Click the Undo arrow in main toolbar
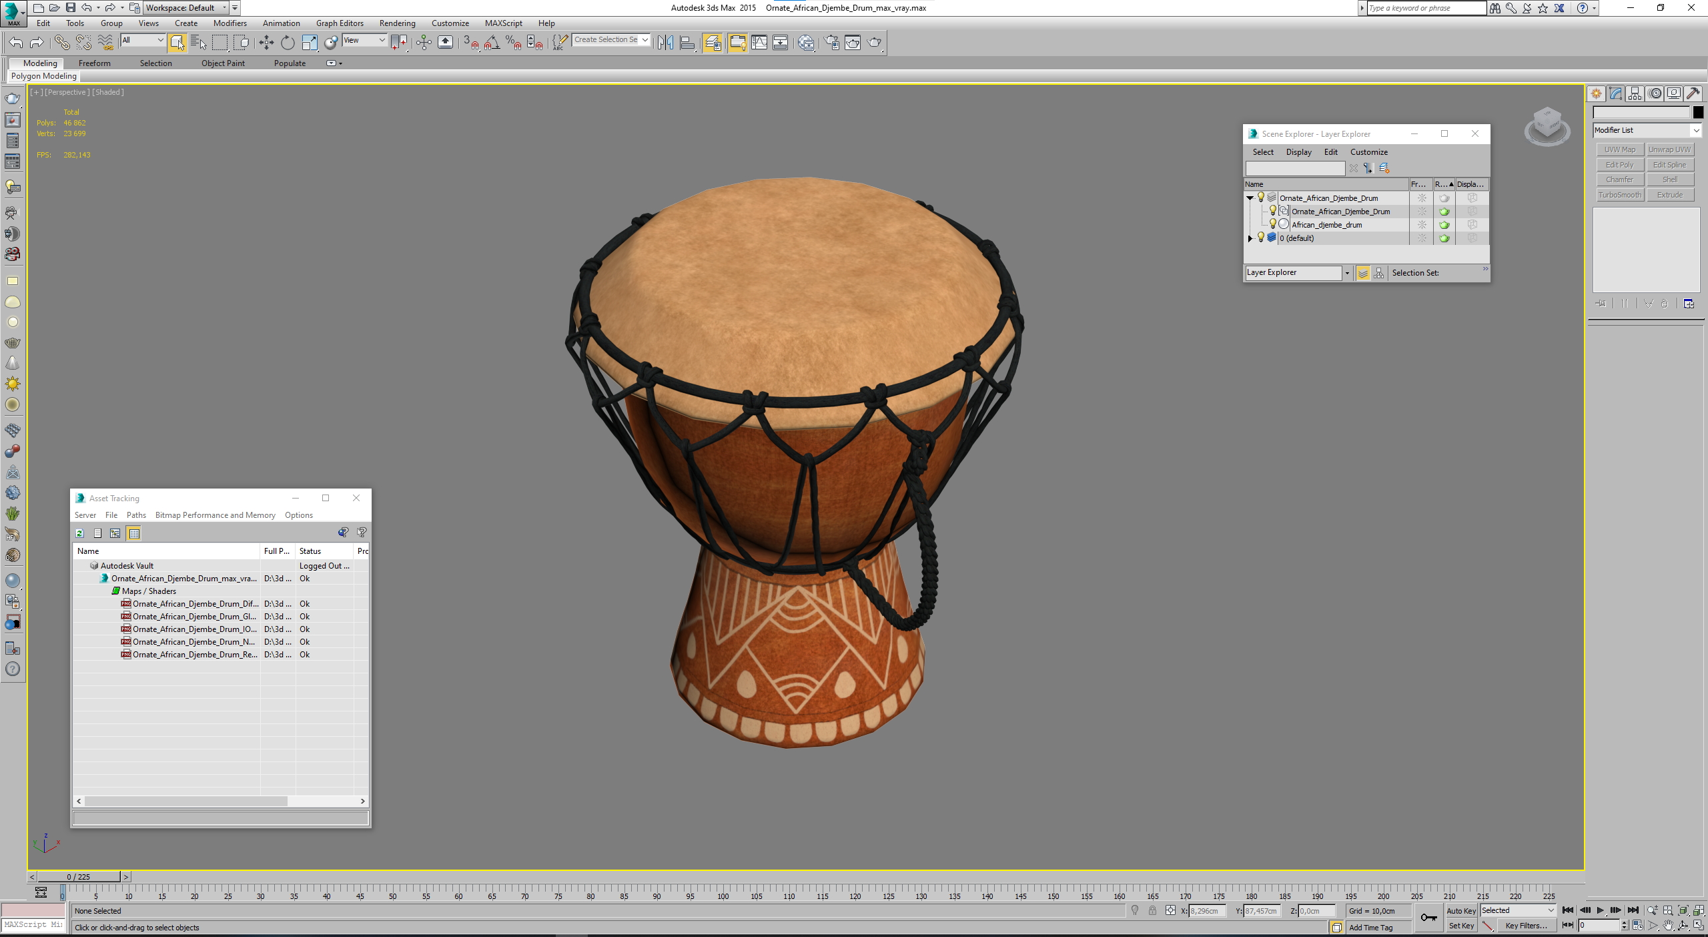Viewport: 1708px width, 937px height. point(16,43)
